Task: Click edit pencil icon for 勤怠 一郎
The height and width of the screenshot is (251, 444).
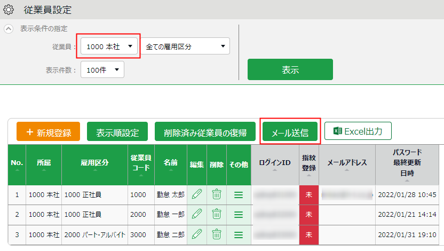Action: [x=197, y=214]
